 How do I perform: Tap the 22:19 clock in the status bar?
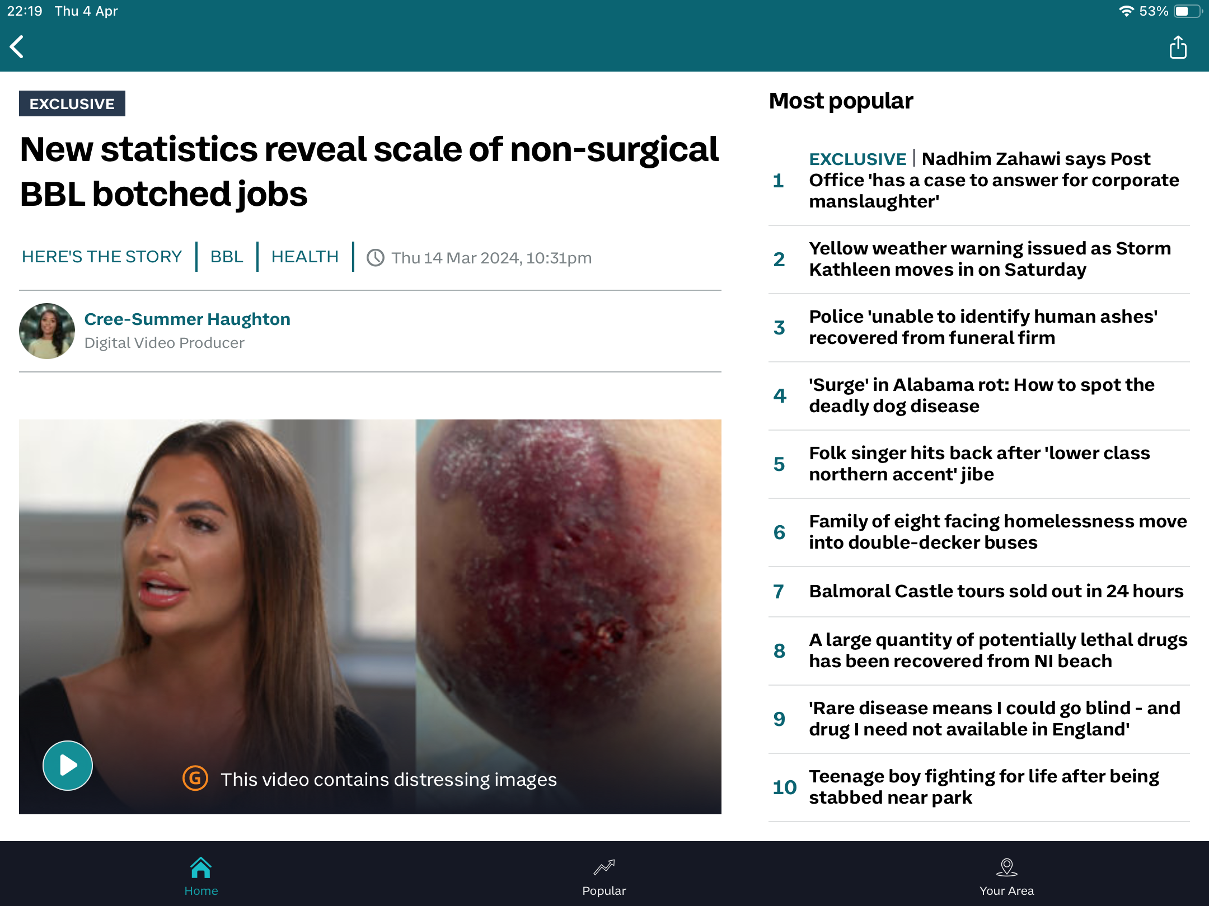pyautogui.click(x=25, y=11)
